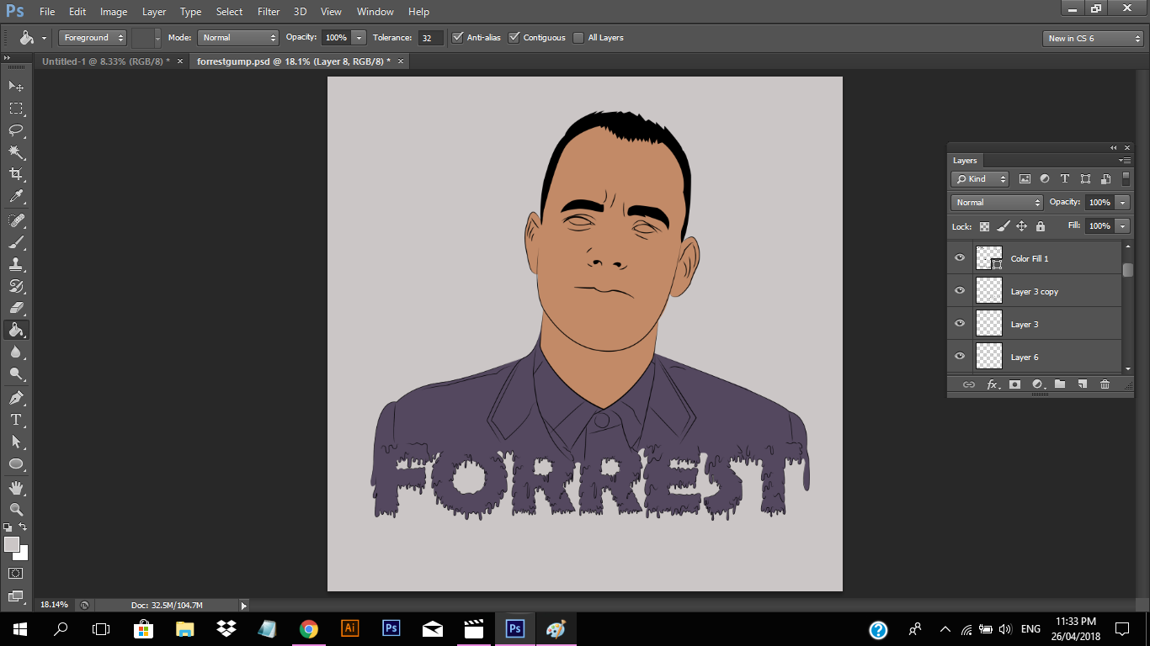Viewport: 1150px width, 646px height.
Task: Add a layer style with fx icon
Action: 993,384
